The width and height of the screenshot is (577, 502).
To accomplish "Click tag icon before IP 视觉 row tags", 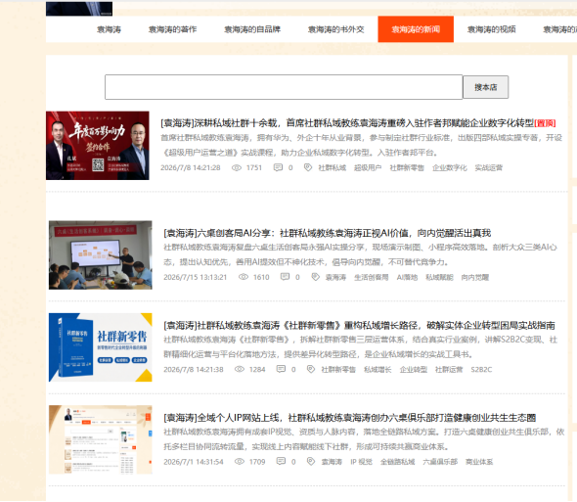I will tap(311, 462).
